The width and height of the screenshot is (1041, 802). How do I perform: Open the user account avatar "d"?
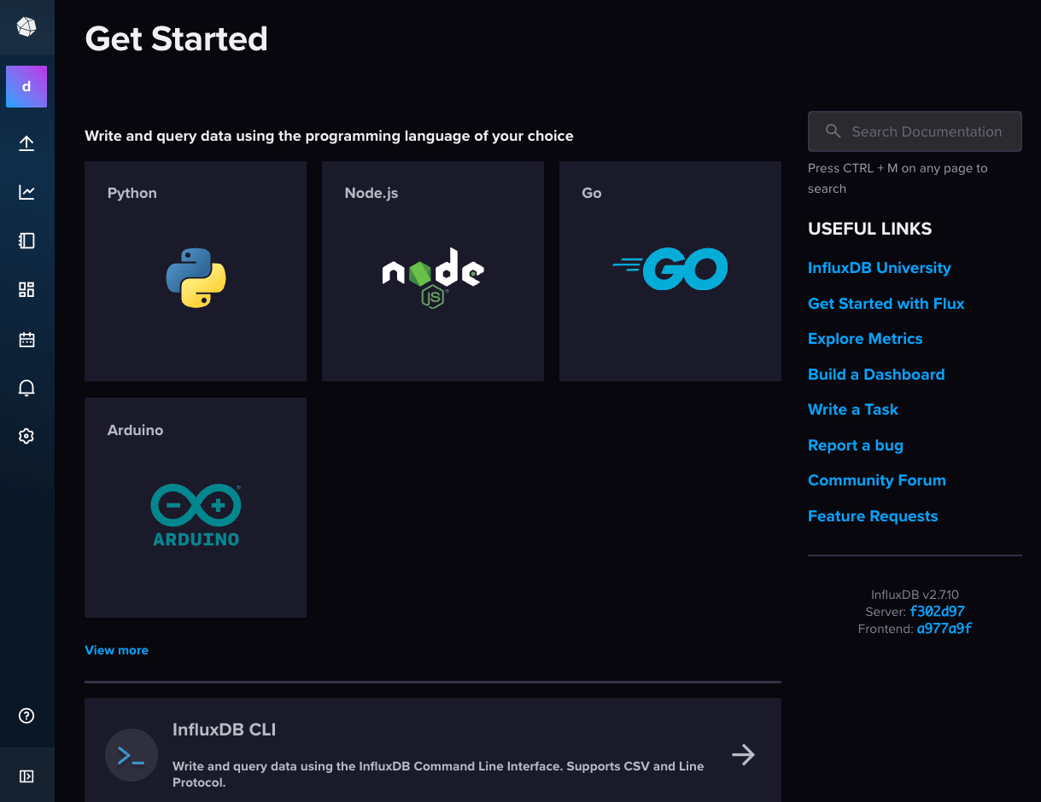click(x=26, y=86)
